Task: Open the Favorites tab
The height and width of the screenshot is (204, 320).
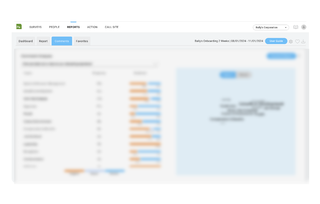Action: tap(82, 41)
